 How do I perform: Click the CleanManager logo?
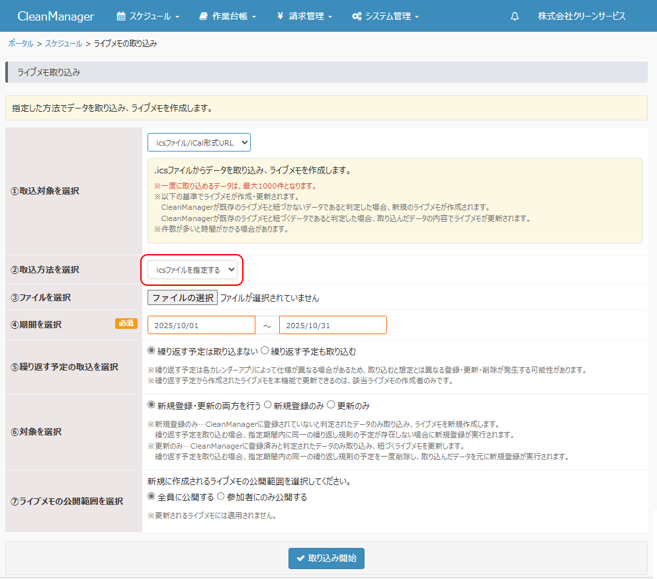click(56, 16)
